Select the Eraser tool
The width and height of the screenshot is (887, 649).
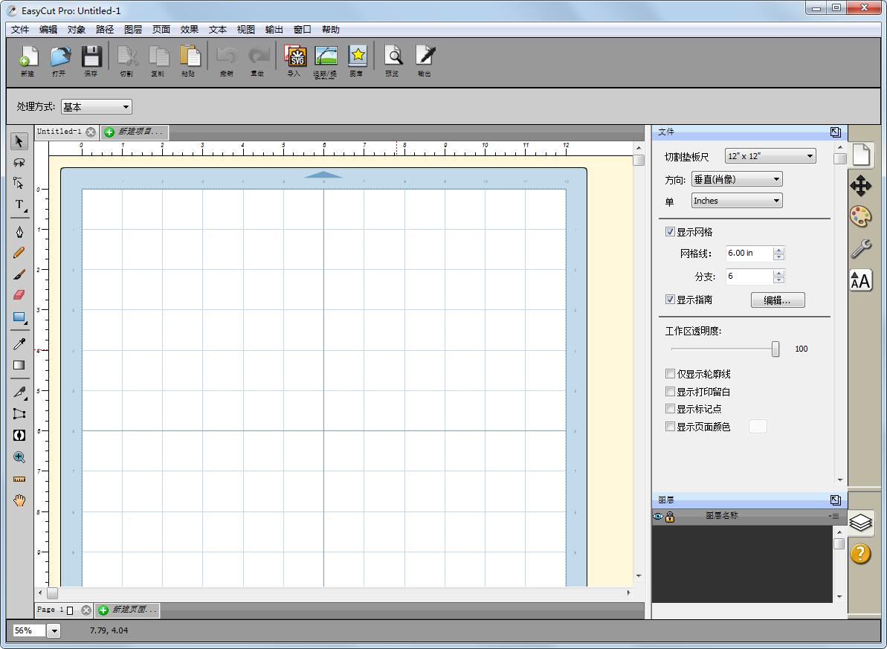coord(19,295)
